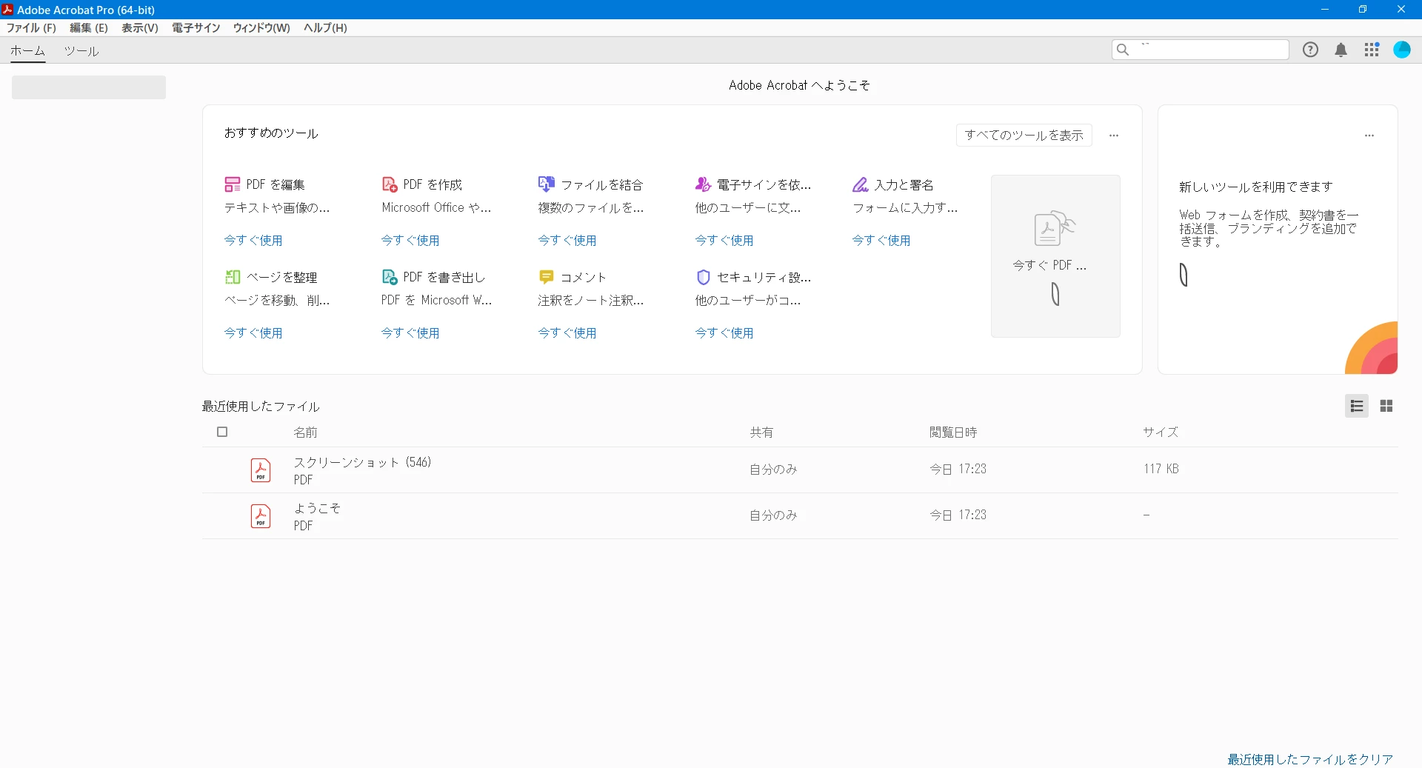Switch to the ホーム tab
The width and height of the screenshot is (1422, 768).
pyautogui.click(x=27, y=51)
